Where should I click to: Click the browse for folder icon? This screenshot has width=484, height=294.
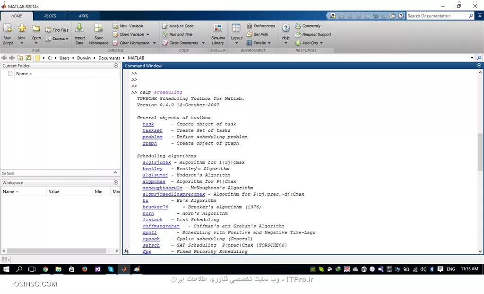(x=28, y=58)
